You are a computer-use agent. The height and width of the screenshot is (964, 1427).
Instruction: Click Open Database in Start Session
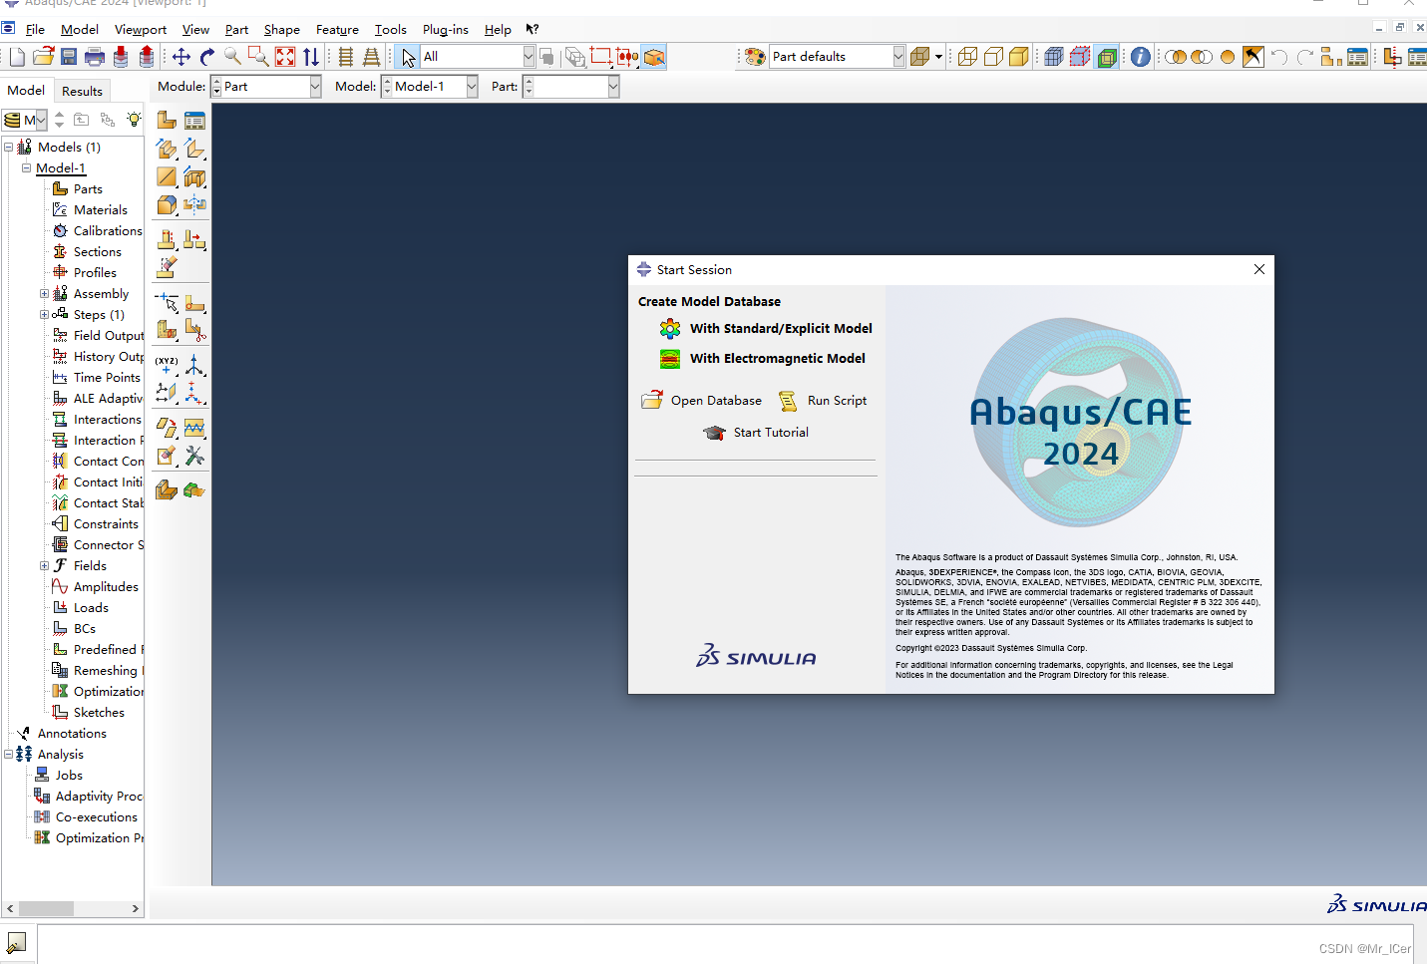coord(701,400)
